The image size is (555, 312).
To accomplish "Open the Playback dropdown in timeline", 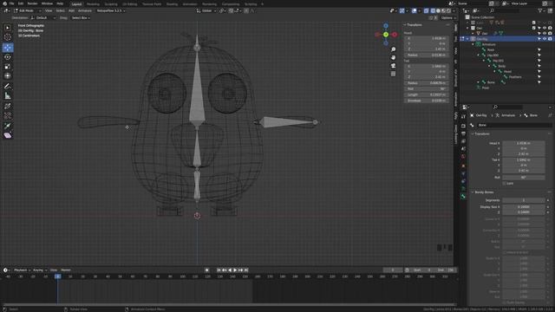I will tap(22, 270).
